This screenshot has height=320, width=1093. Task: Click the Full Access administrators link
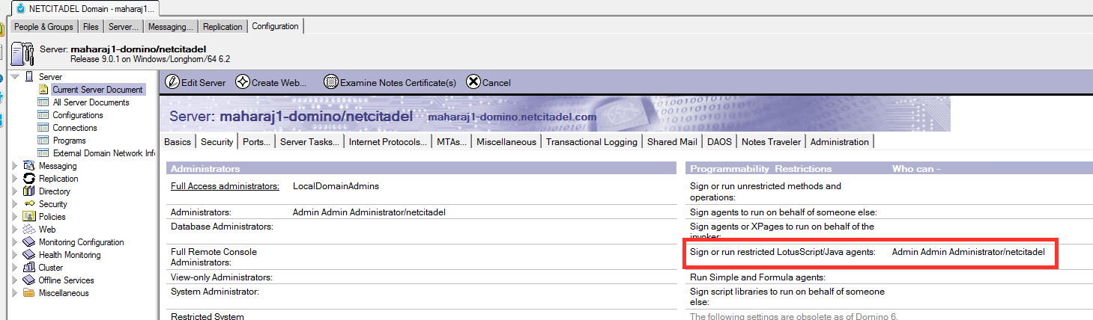(x=225, y=186)
